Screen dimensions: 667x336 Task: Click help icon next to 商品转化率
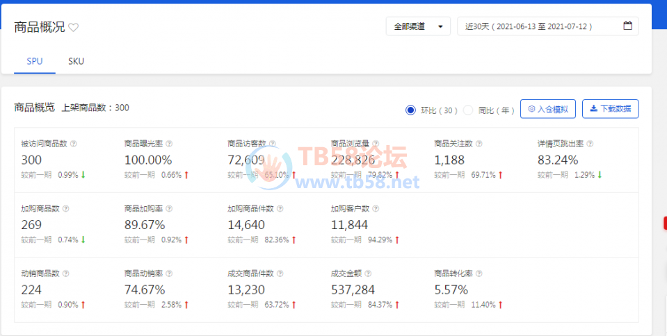coord(479,274)
